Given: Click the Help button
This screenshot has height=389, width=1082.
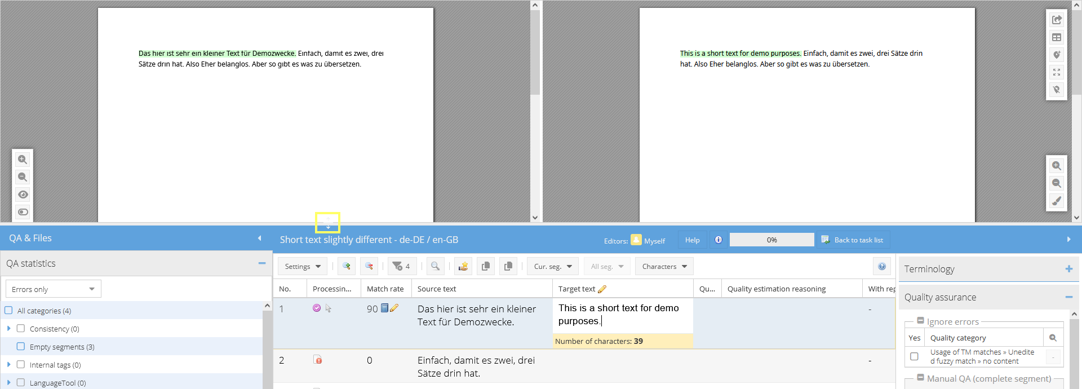Looking at the screenshot, I should 692,240.
